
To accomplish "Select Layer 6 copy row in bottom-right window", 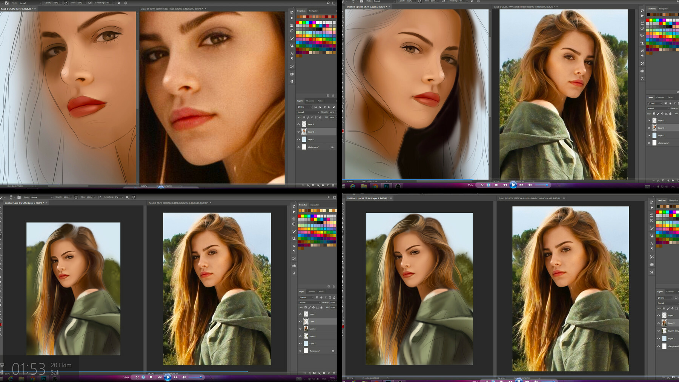I will tap(668, 331).
